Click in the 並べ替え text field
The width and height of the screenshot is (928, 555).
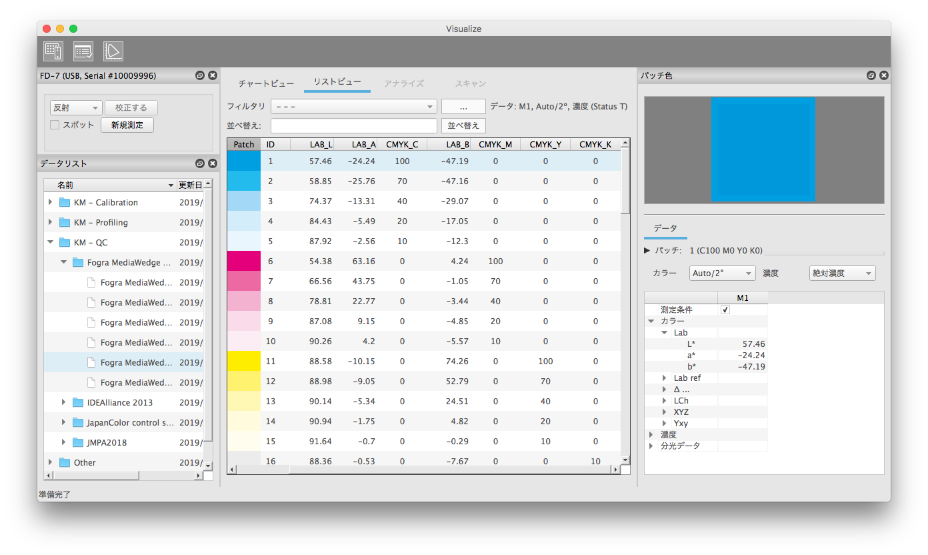[x=354, y=125]
